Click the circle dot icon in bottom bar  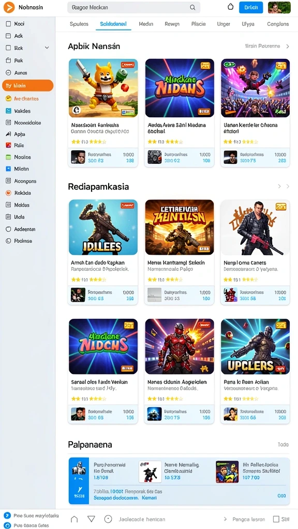tap(108, 519)
